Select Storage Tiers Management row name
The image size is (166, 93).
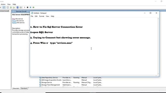[51, 85]
